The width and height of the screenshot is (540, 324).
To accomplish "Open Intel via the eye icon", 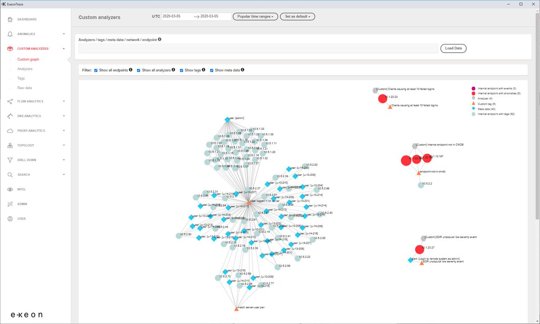I will pos(9,189).
